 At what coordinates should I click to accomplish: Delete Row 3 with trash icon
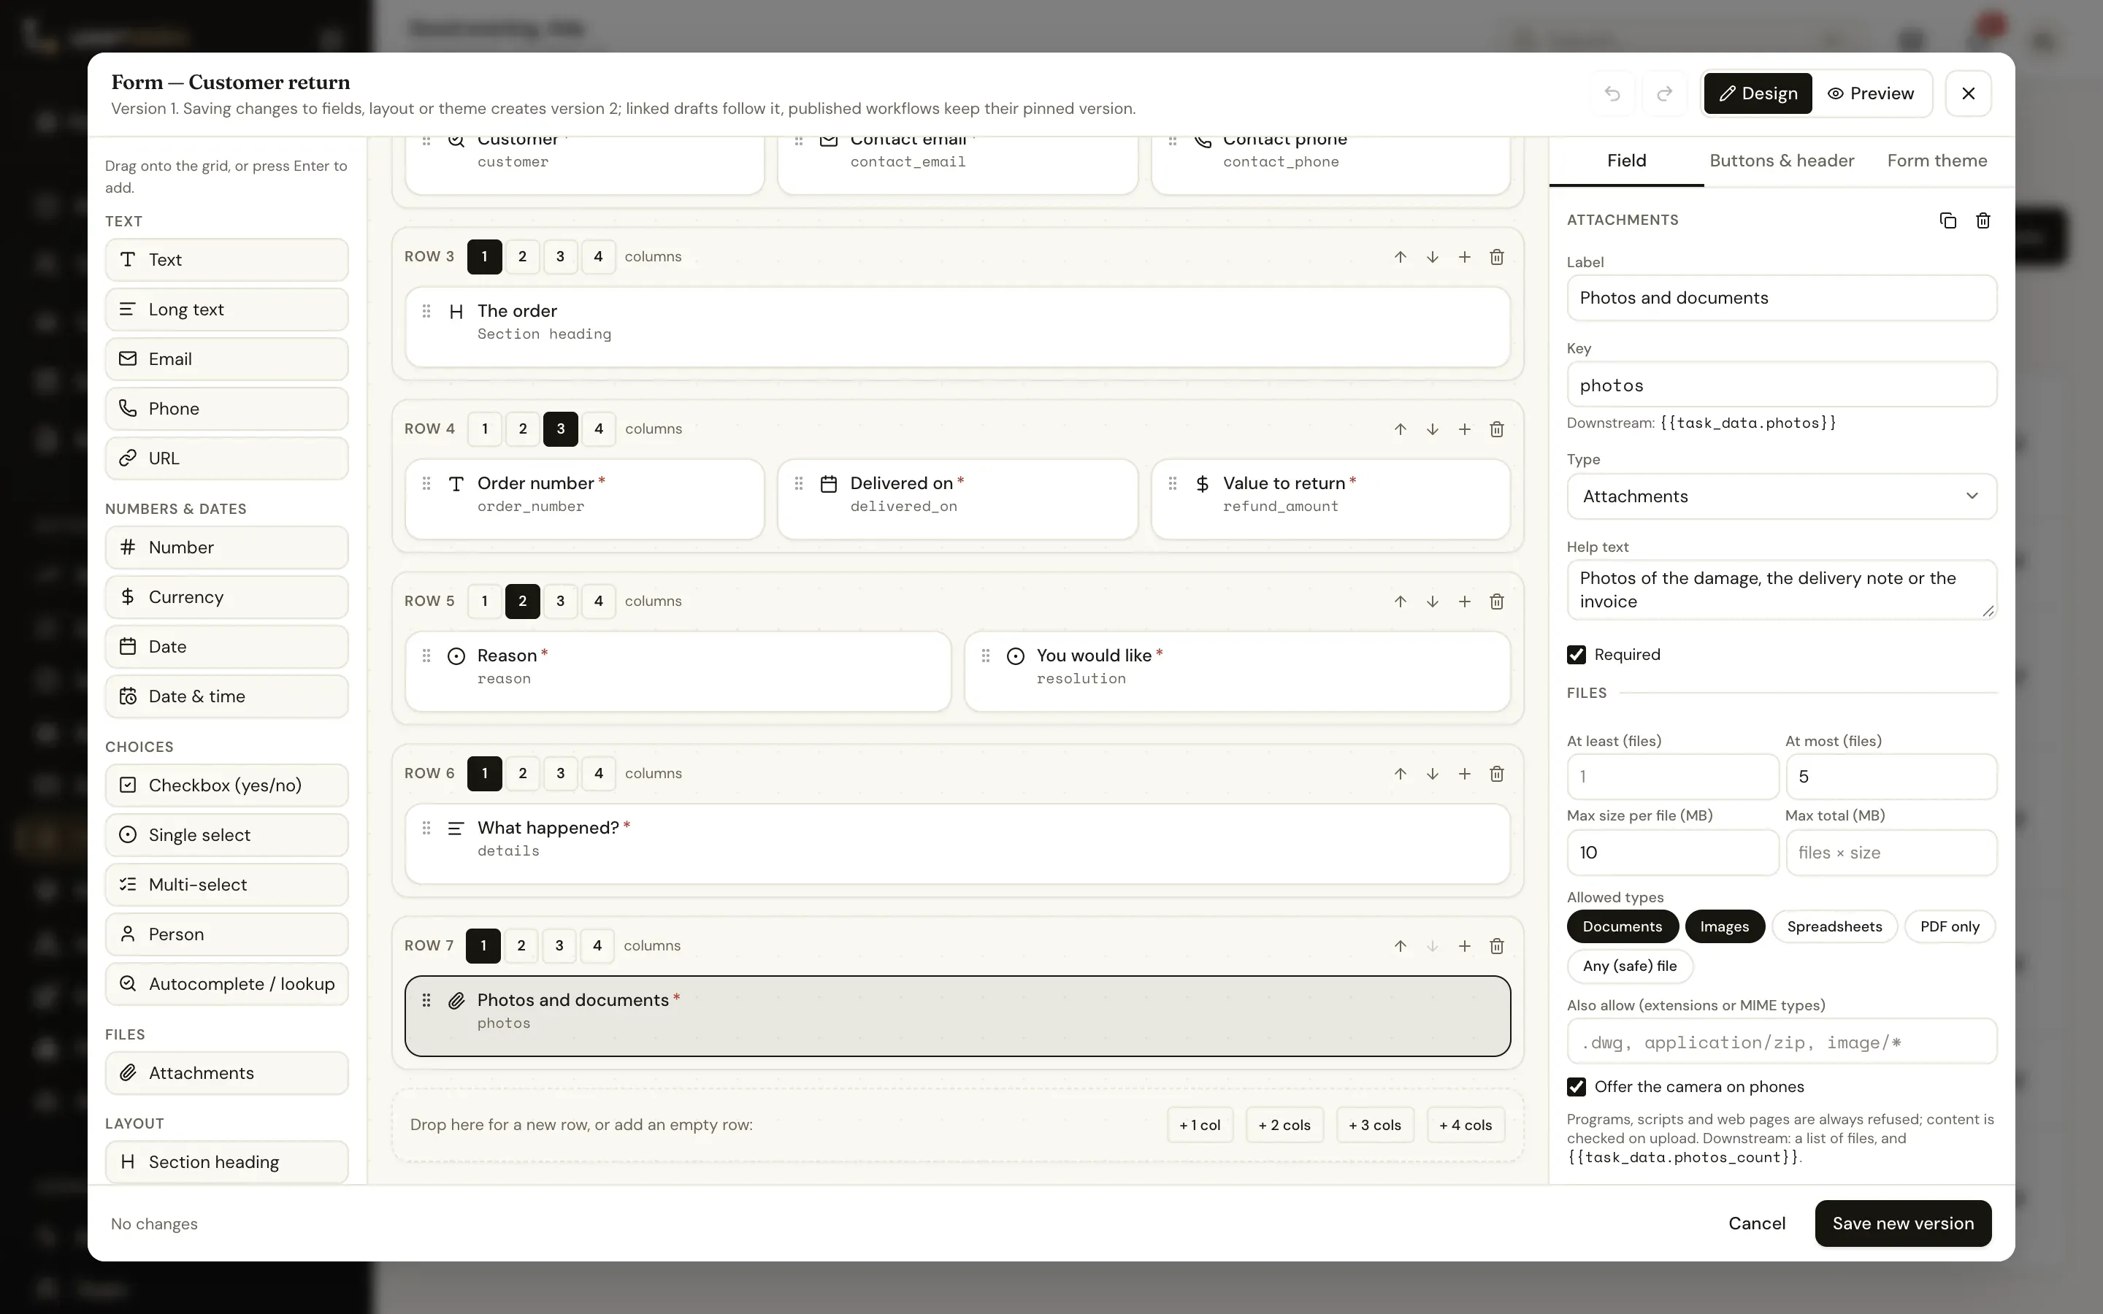coord(1496,257)
